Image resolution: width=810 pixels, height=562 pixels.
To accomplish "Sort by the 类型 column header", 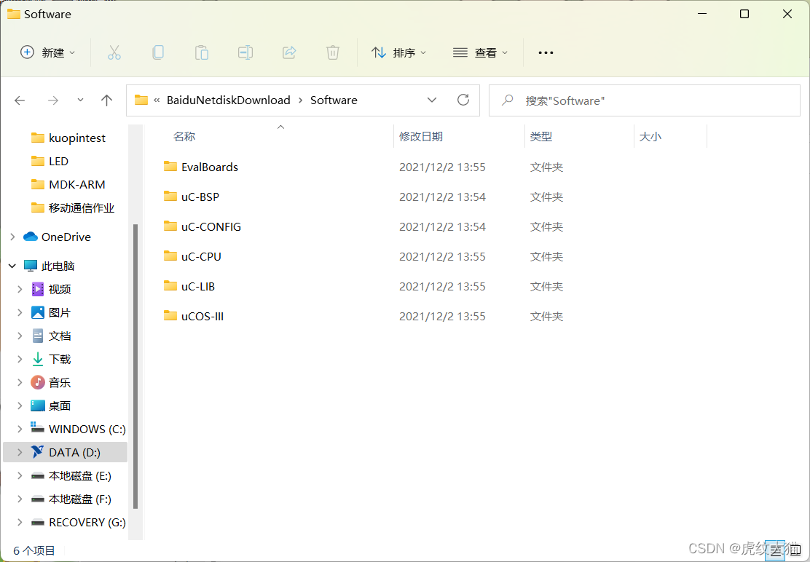I will tap(541, 137).
